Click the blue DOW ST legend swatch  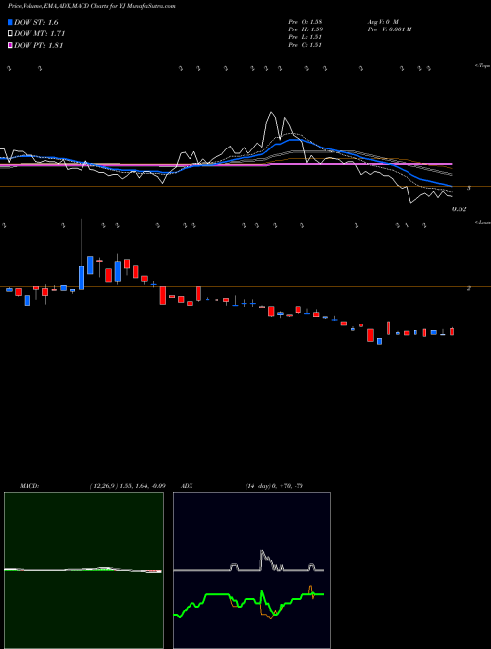pyautogui.click(x=10, y=22)
